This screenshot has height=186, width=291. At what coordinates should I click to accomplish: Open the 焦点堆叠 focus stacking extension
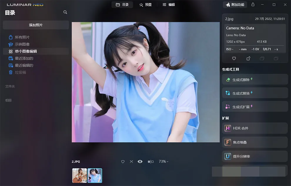(x=255, y=142)
